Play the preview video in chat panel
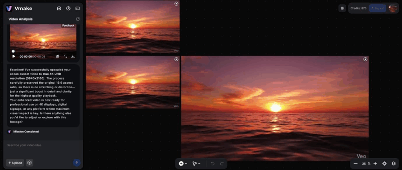 coord(14,56)
